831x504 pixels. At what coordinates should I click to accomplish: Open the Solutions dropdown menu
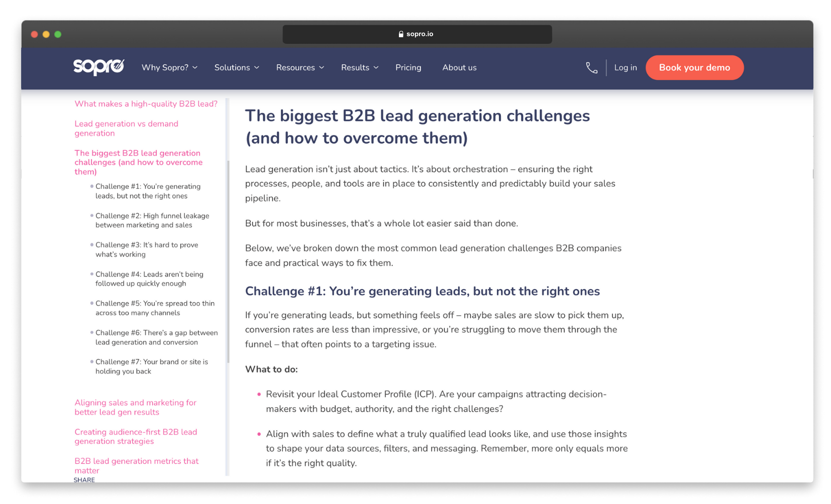click(236, 67)
